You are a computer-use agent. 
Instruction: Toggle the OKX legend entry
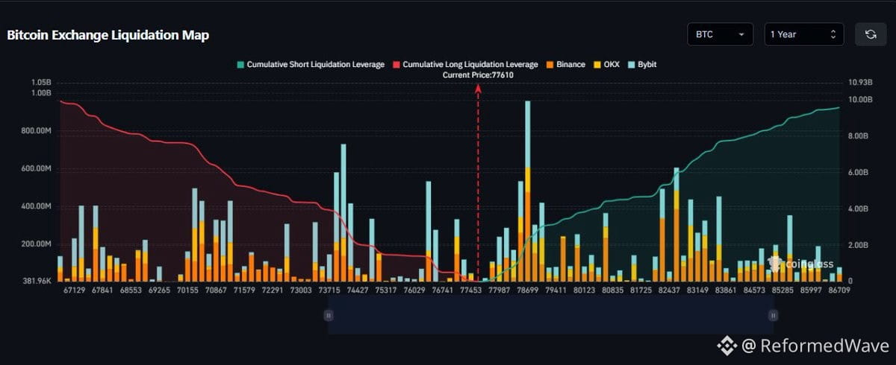(606, 65)
